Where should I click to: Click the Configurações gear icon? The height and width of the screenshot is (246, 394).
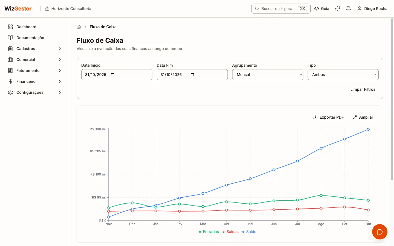10,92
